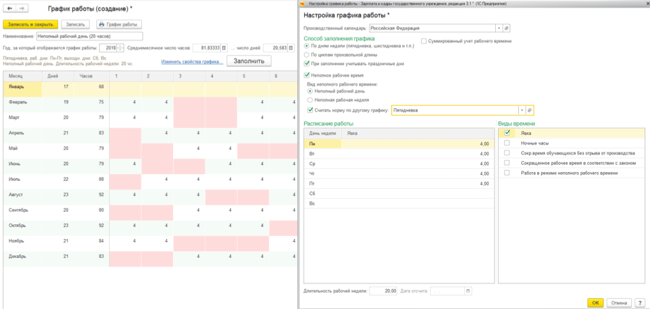Expand the Пятидневка norm schedule dropdown
This screenshot has width=650, height=309.
click(521, 110)
